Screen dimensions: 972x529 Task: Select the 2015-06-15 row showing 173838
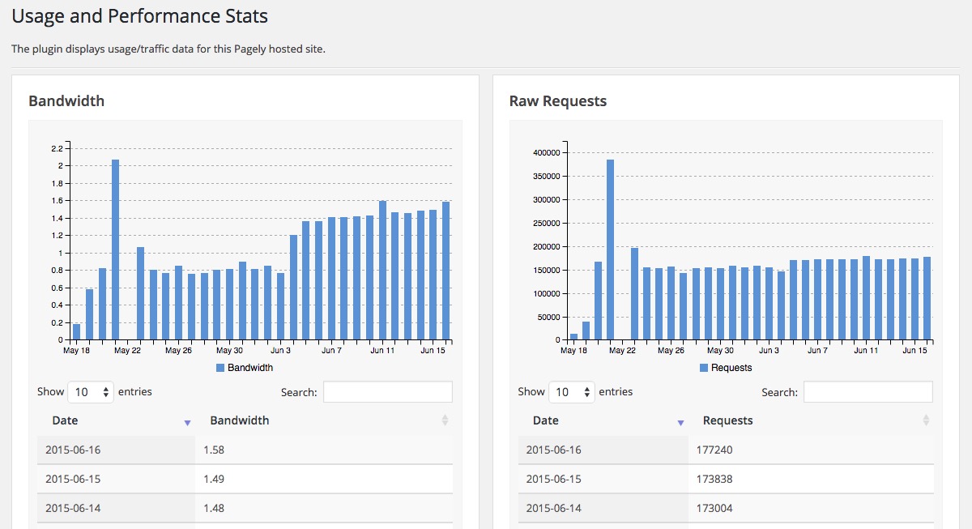click(x=726, y=479)
